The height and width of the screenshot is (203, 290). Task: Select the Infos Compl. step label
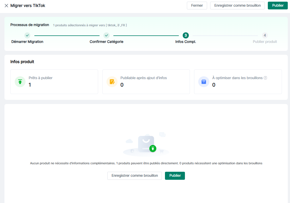pyautogui.click(x=186, y=42)
